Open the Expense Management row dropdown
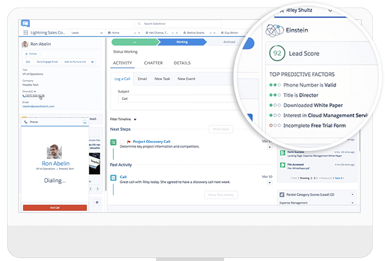 point(352,203)
